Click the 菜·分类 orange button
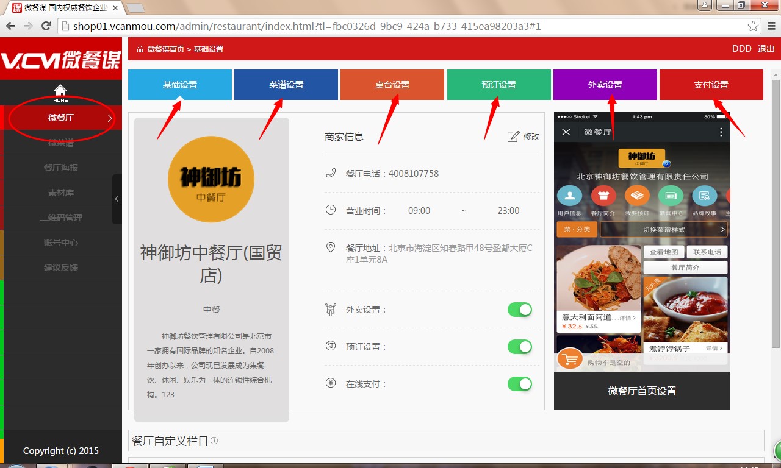This screenshot has height=468, width=781. [x=577, y=229]
